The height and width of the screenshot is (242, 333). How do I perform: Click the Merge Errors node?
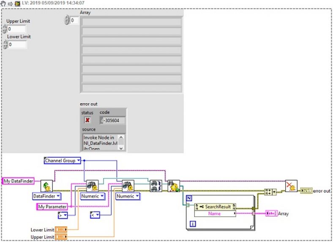click(x=270, y=192)
